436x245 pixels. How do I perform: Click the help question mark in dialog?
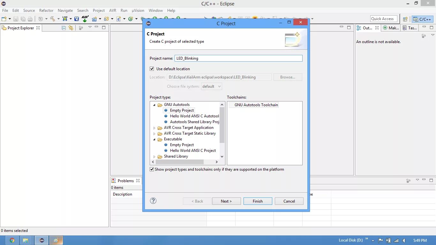pyautogui.click(x=153, y=201)
